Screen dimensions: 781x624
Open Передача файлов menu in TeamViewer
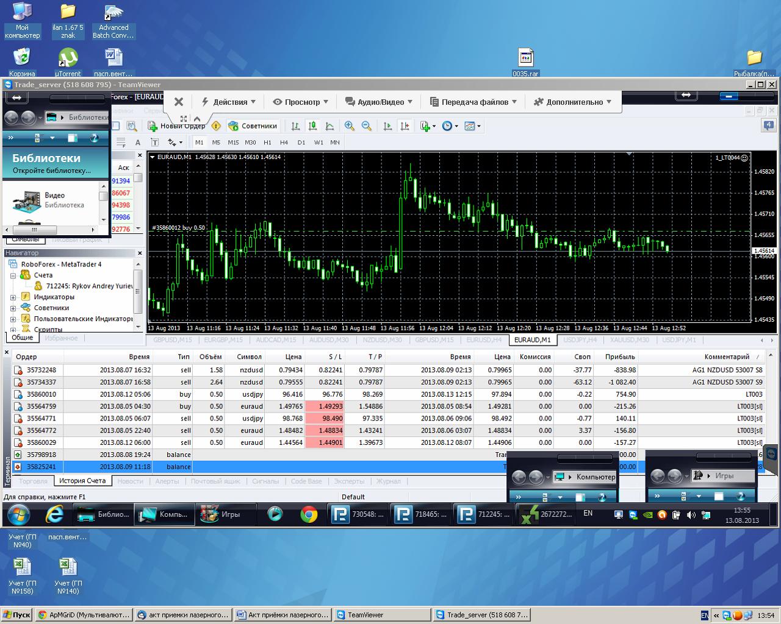473,102
